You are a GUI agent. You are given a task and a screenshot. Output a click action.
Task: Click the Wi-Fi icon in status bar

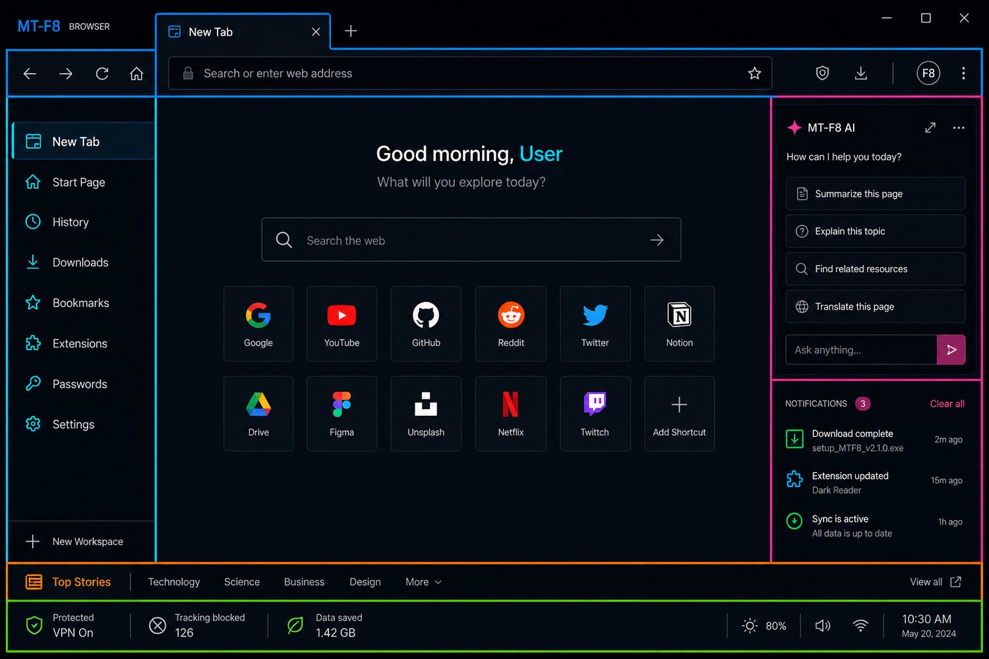coord(860,625)
